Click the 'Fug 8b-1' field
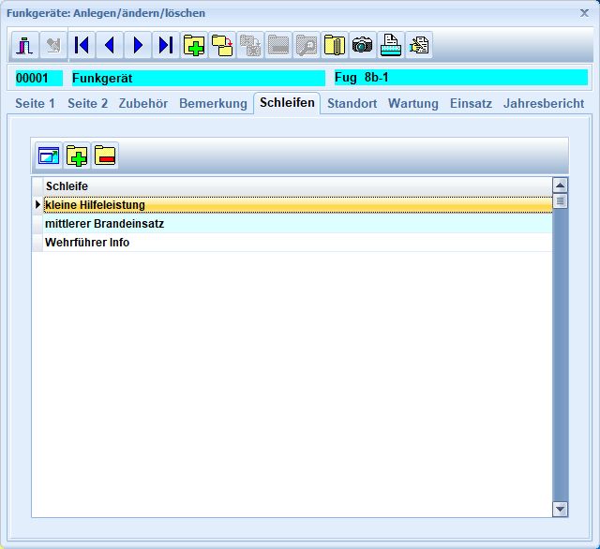 (x=460, y=78)
